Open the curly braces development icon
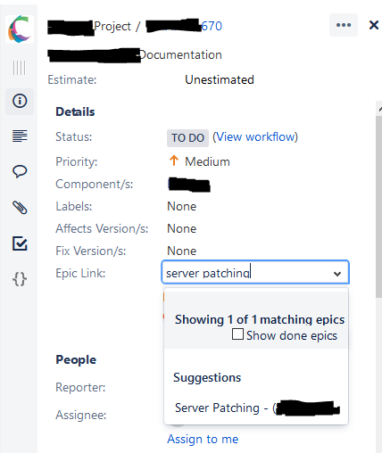Image resolution: width=382 pixels, height=453 pixels. (x=20, y=279)
